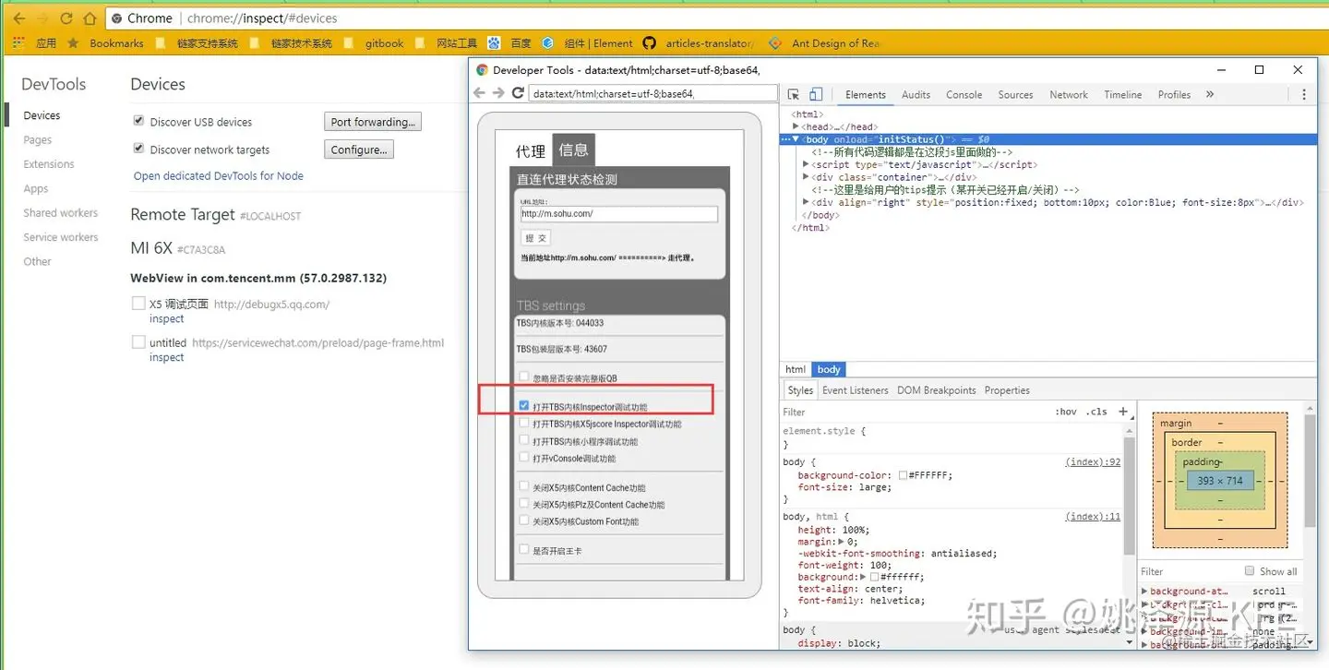Check 忽略是否安装完整版QB option
This screenshot has width=1329, height=670.
click(524, 377)
